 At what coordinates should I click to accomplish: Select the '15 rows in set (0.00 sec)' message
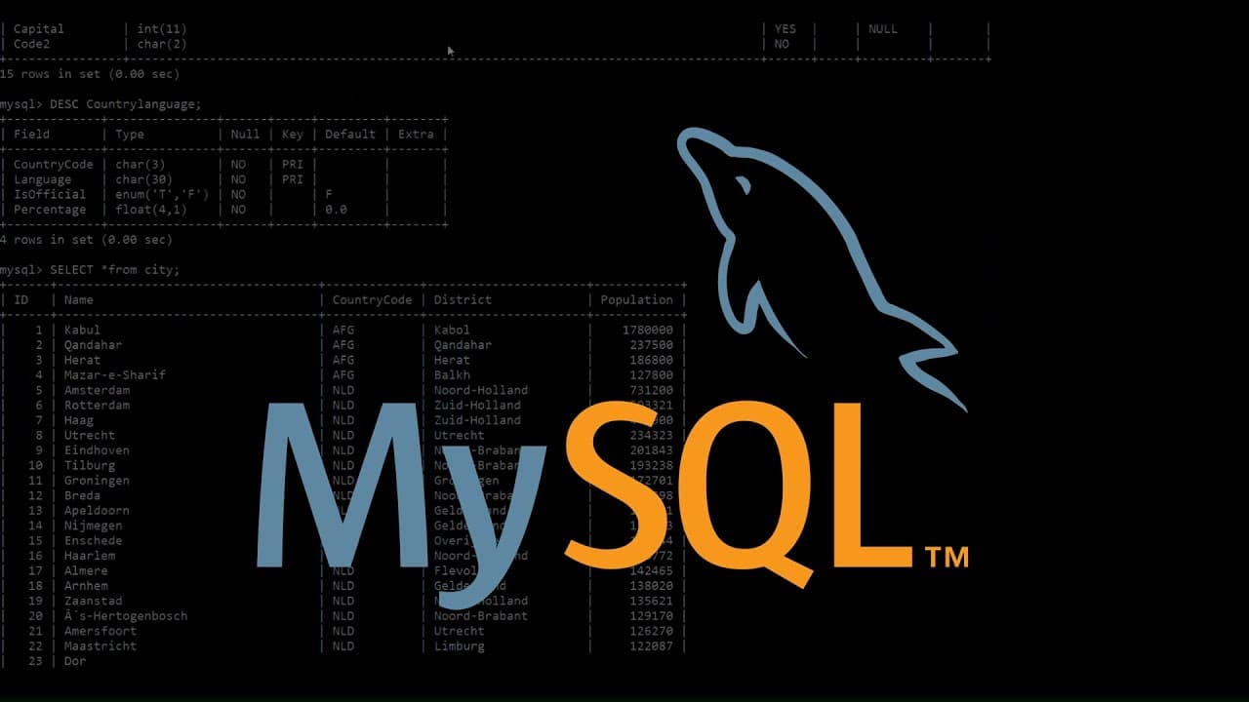coord(90,74)
